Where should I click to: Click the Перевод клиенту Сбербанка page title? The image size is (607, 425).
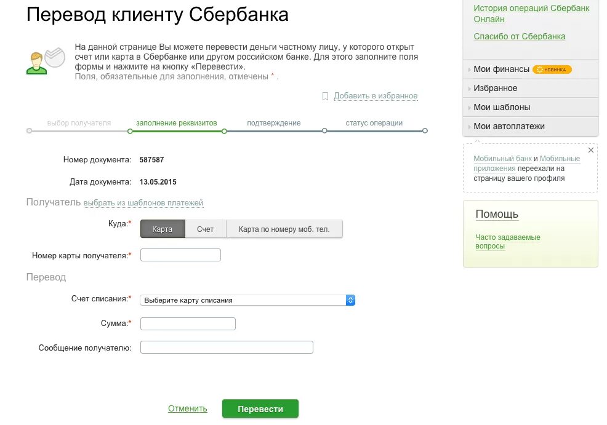pos(158,15)
